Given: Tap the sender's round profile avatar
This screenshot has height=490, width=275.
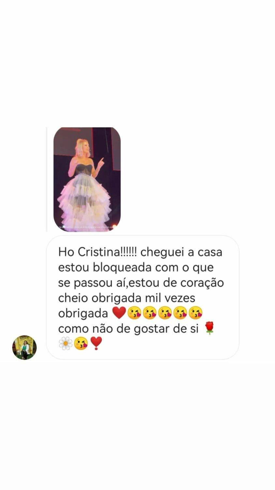Looking at the screenshot, I should click(24, 347).
